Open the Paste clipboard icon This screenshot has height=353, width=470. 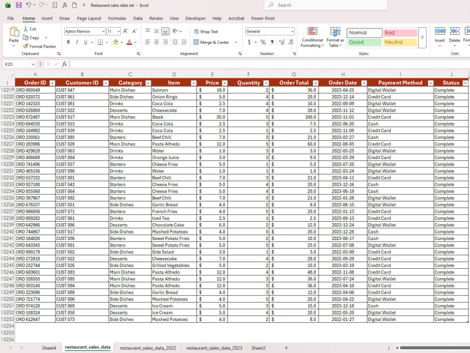point(14,32)
